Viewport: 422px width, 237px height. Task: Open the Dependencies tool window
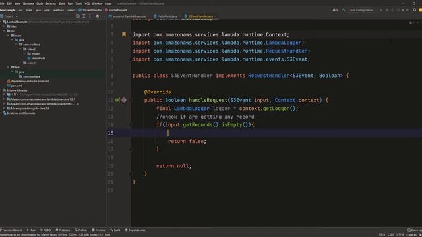135,230
